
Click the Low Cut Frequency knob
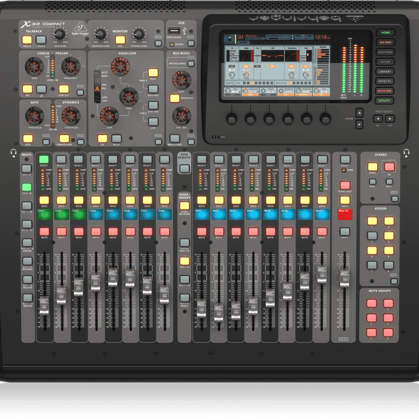point(71,66)
